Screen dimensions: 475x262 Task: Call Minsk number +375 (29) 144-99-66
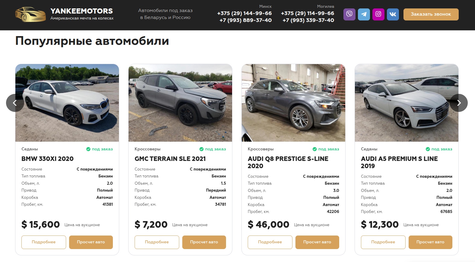click(x=244, y=13)
